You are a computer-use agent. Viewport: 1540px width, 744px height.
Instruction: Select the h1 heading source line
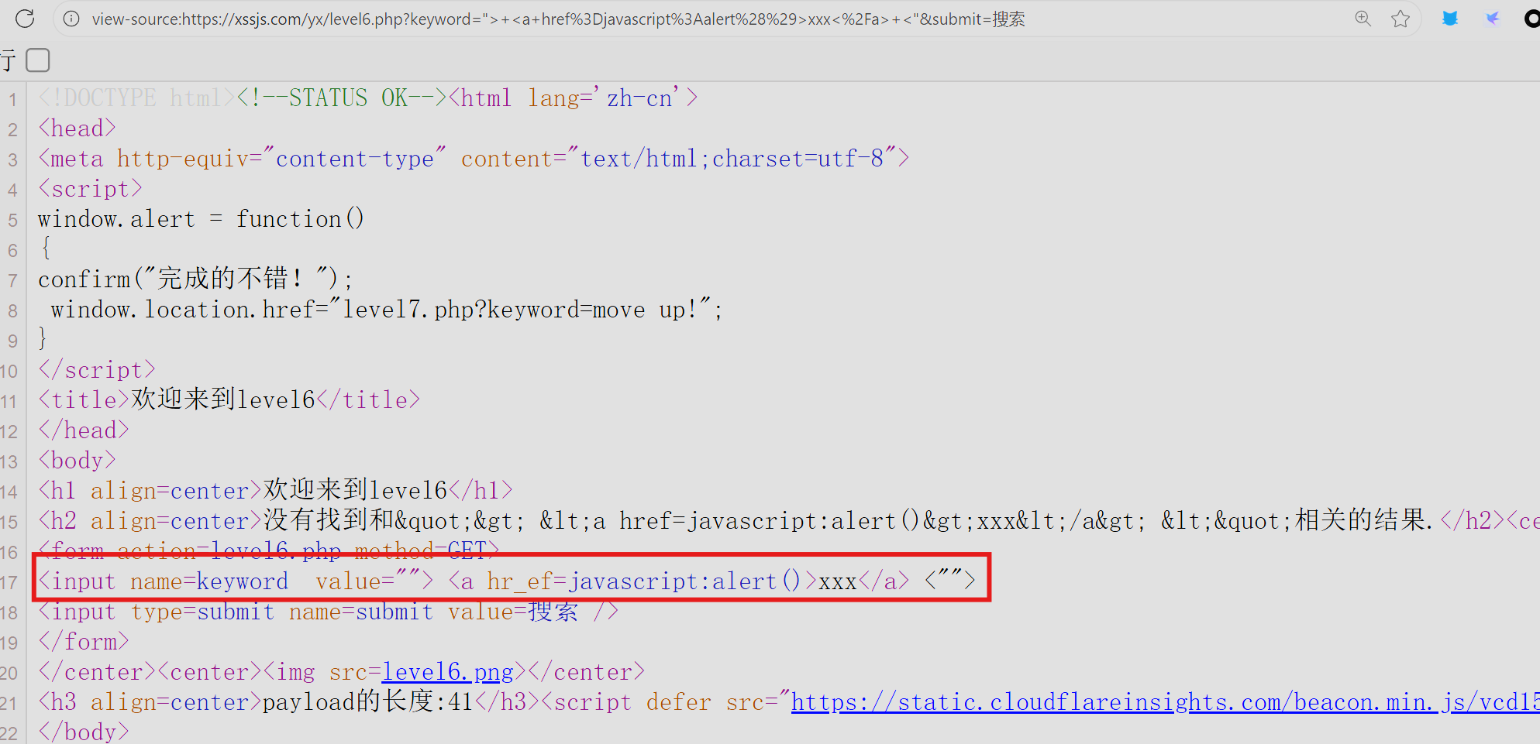click(x=275, y=491)
